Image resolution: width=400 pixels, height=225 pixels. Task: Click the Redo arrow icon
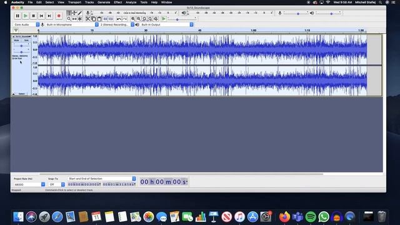pyautogui.click(x=124, y=19)
